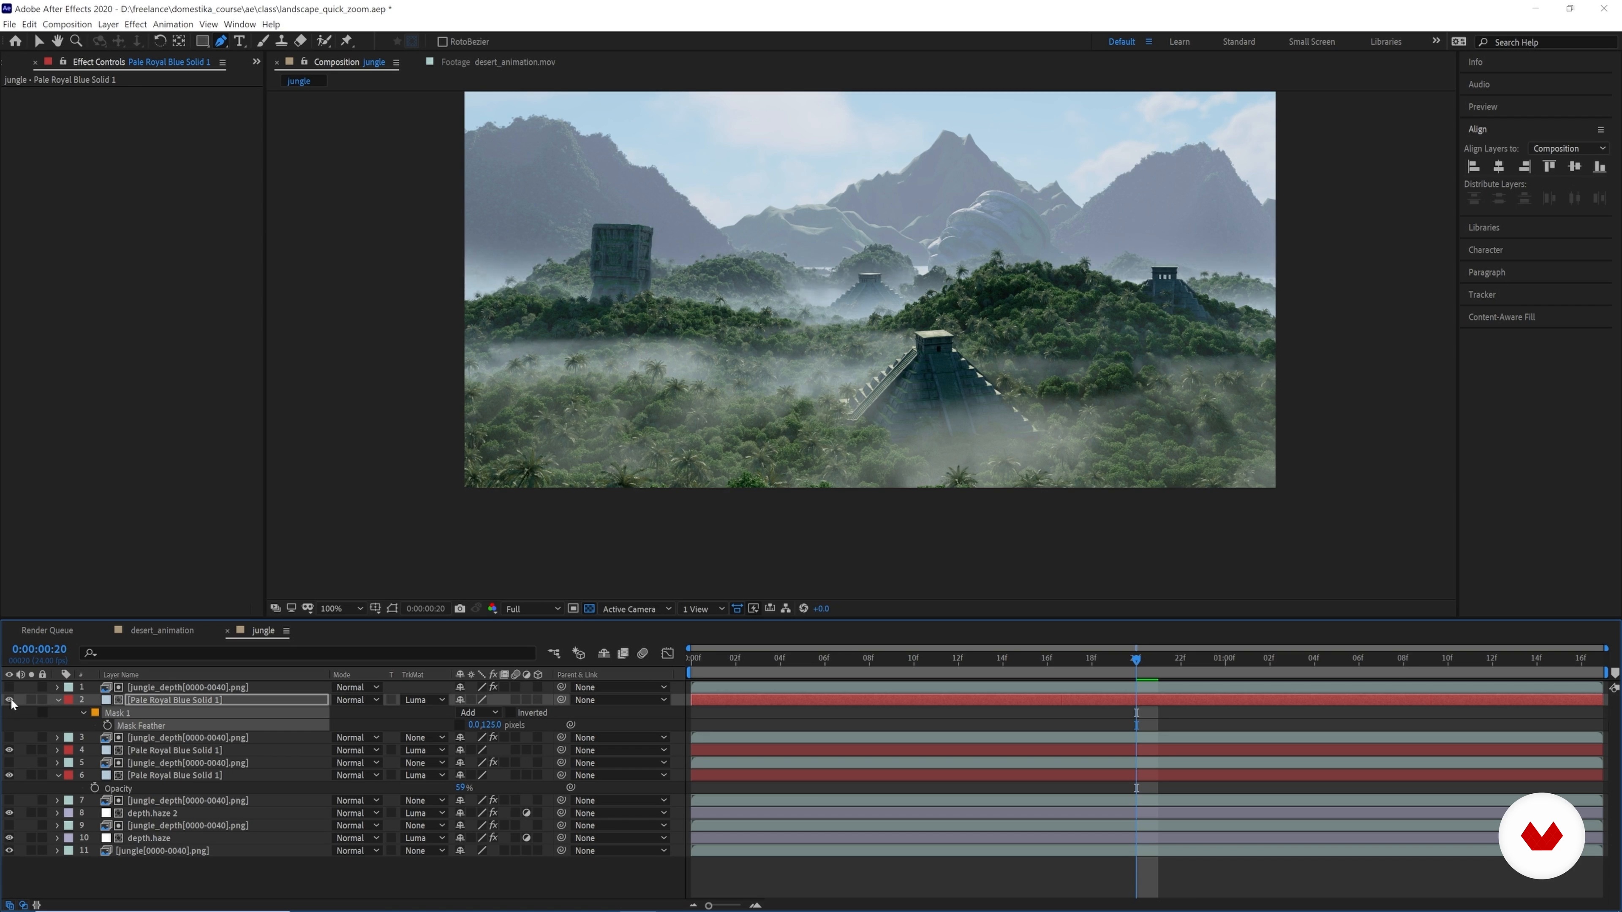Select the Eraser tool

click(x=300, y=41)
